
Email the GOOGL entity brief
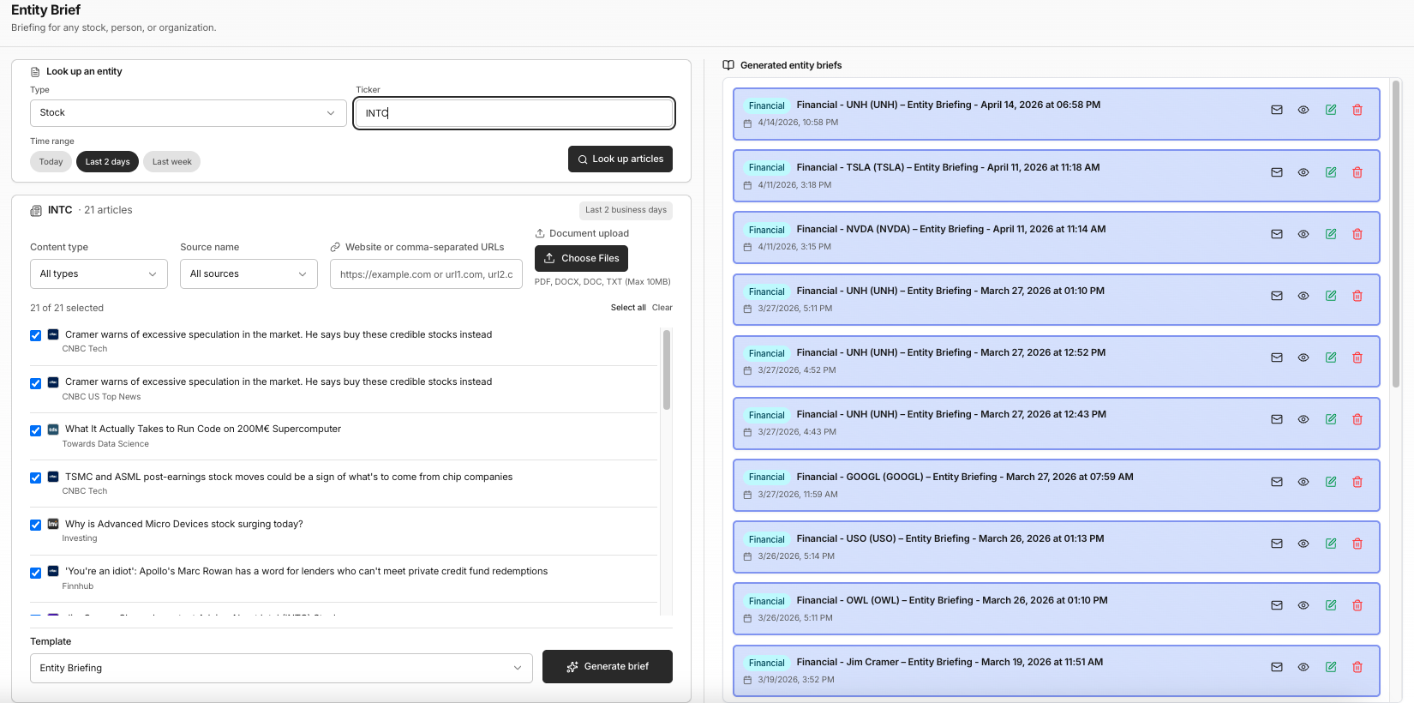(x=1277, y=482)
